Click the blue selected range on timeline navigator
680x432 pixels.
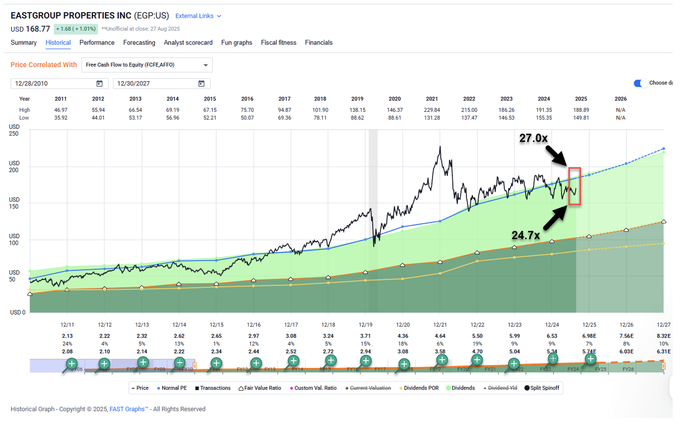112,366
